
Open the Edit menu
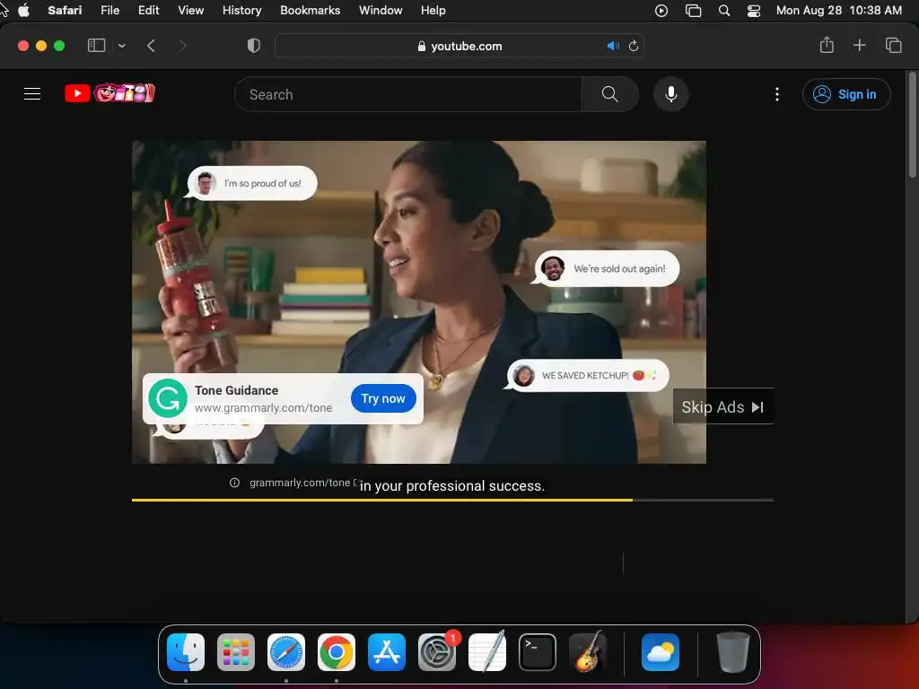point(148,11)
